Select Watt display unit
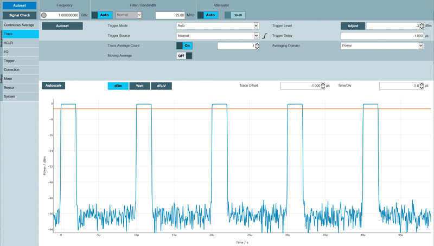This screenshot has width=434, height=246. pyautogui.click(x=140, y=86)
